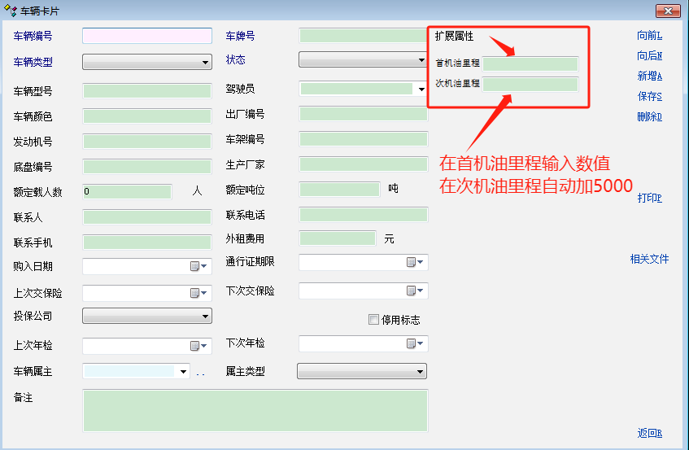The width and height of the screenshot is (689, 450).
Task: Click the 打印 button
Action: (649, 199)
